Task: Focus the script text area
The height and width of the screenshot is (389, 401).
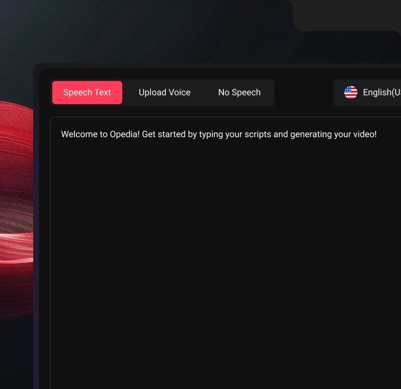Action: pyautogui.click(x=225, y=253)
